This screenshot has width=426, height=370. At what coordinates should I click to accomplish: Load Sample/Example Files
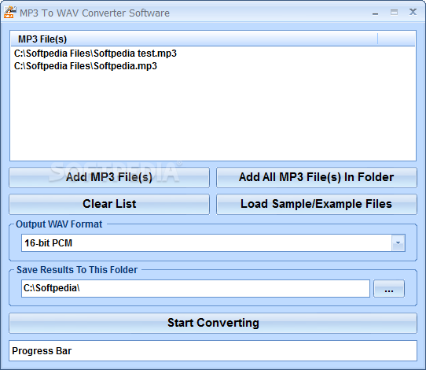coord(317,204)
